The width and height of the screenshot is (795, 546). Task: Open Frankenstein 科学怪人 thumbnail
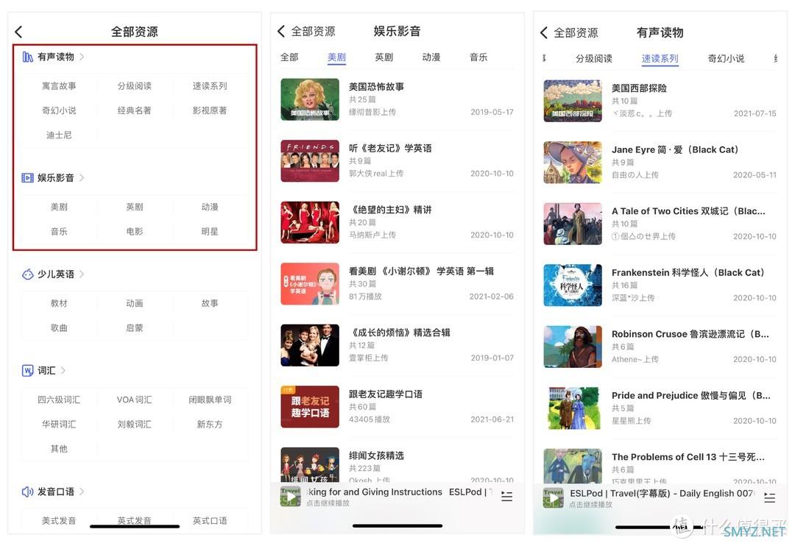click(573, 285)
